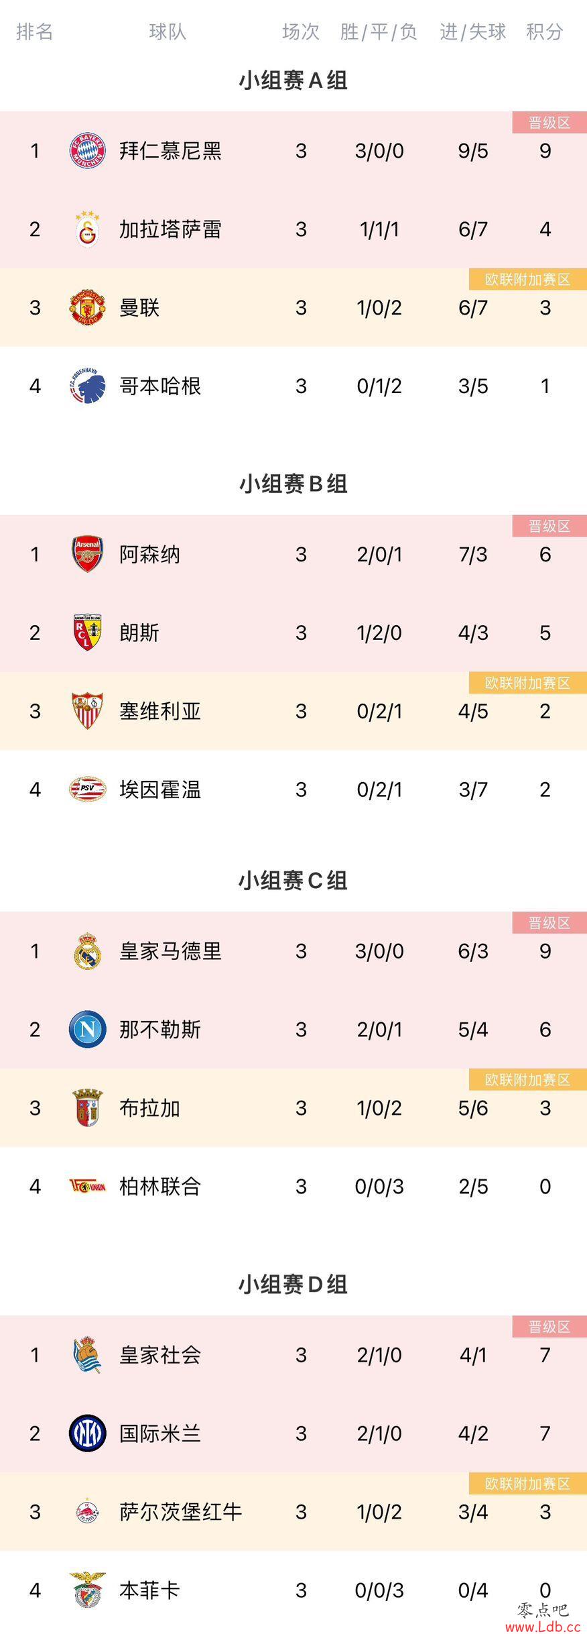Click the Galatasaray club crest

[88, 229]
